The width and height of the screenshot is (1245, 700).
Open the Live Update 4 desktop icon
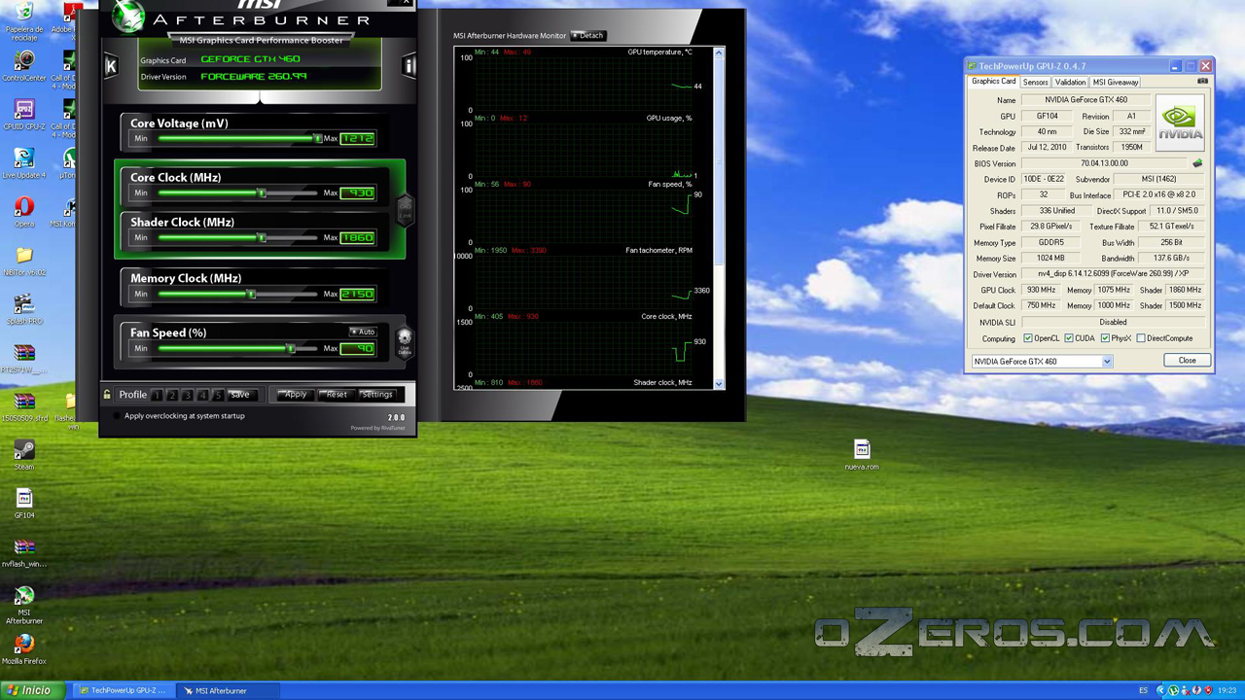24,164
